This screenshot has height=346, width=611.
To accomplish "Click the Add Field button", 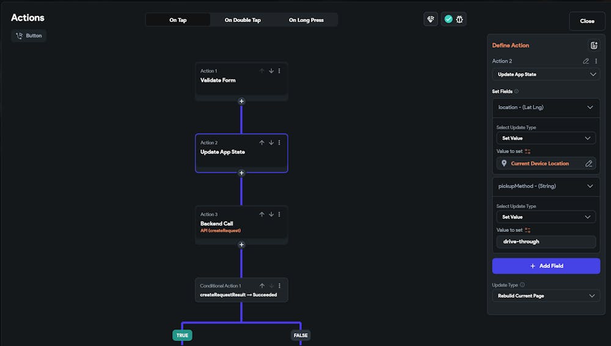I will click(546, 266).
